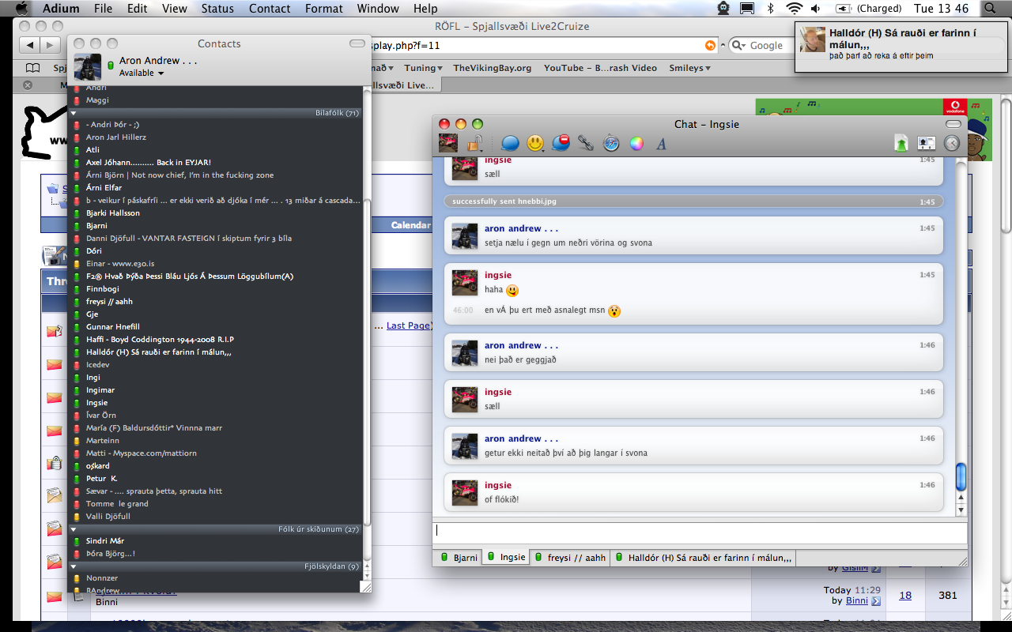Click the Last Page link
Screen dimensions: 1012x632
pyautogui.click(x=408, y=325)
